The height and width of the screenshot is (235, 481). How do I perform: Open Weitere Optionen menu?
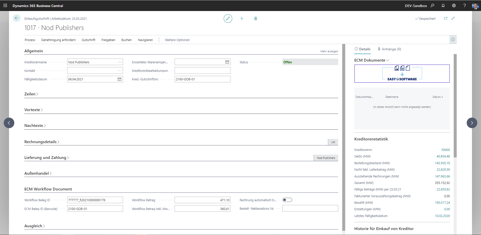click(x=177, y=40)
